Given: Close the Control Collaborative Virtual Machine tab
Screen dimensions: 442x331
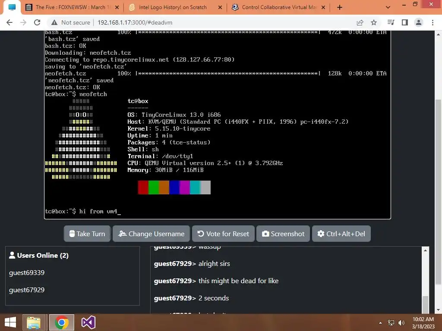Looking at the screenshot, I should coord(323,7).
